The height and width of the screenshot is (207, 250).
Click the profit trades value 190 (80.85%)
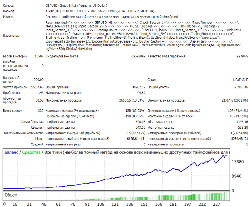pyautogui.click(x=135, y=116)
